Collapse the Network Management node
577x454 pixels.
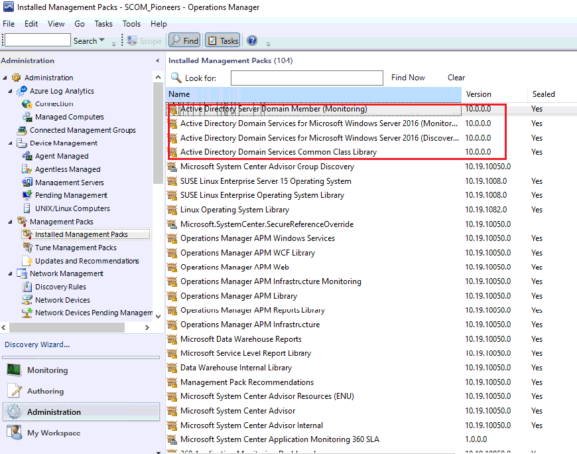click(x=11, y=273)
